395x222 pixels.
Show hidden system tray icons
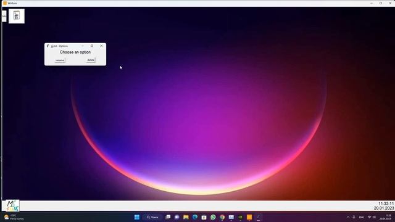click(x=348, y=217)
